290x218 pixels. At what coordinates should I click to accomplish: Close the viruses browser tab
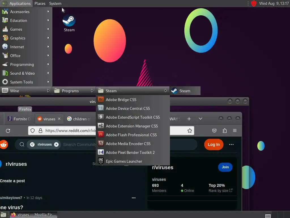[x=59, y=119]
